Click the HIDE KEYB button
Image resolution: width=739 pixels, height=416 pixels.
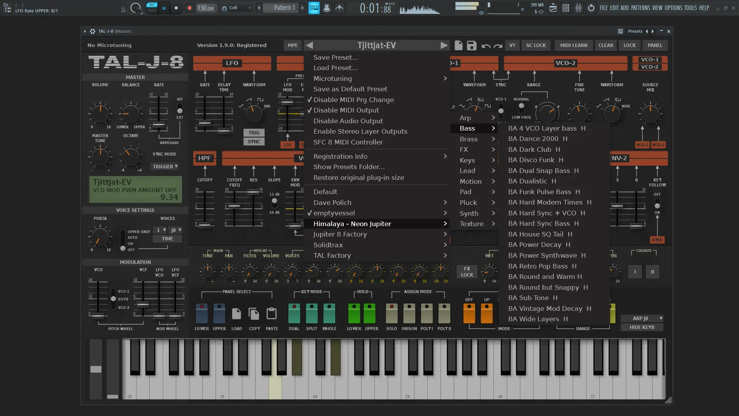(642, 327)
